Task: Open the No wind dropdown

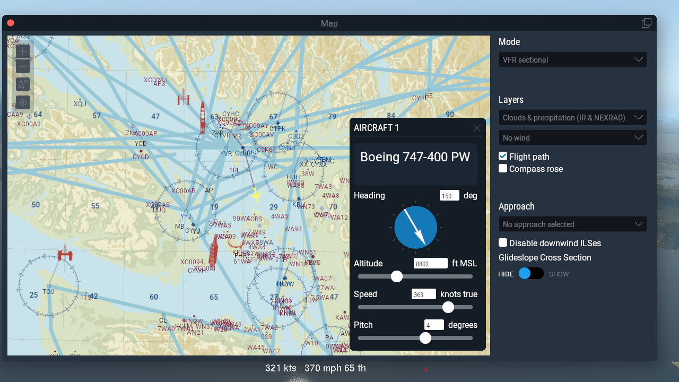Action: point(572,137)
